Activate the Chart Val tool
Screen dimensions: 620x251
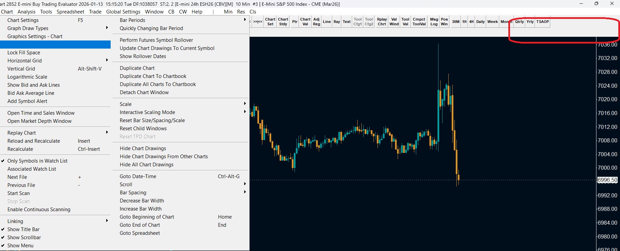point(305,22)
